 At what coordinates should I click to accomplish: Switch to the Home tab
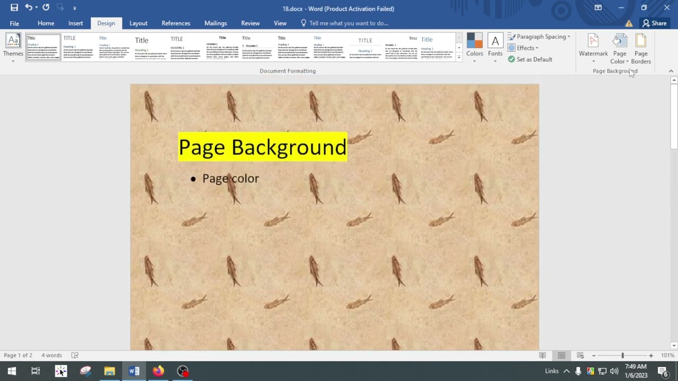[46, 23]
